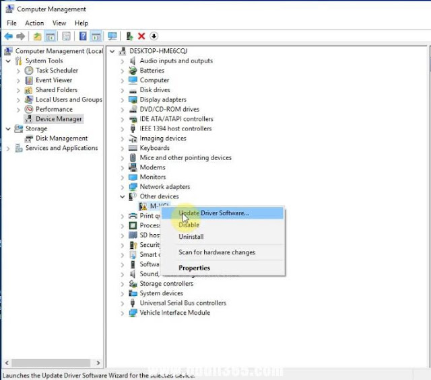Open Help via the question mark icon
Screen dimensions: 431x380
tap(83, 36)
